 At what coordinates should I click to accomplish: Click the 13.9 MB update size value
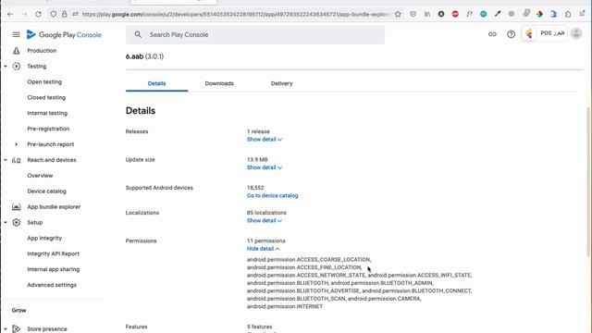257,160
